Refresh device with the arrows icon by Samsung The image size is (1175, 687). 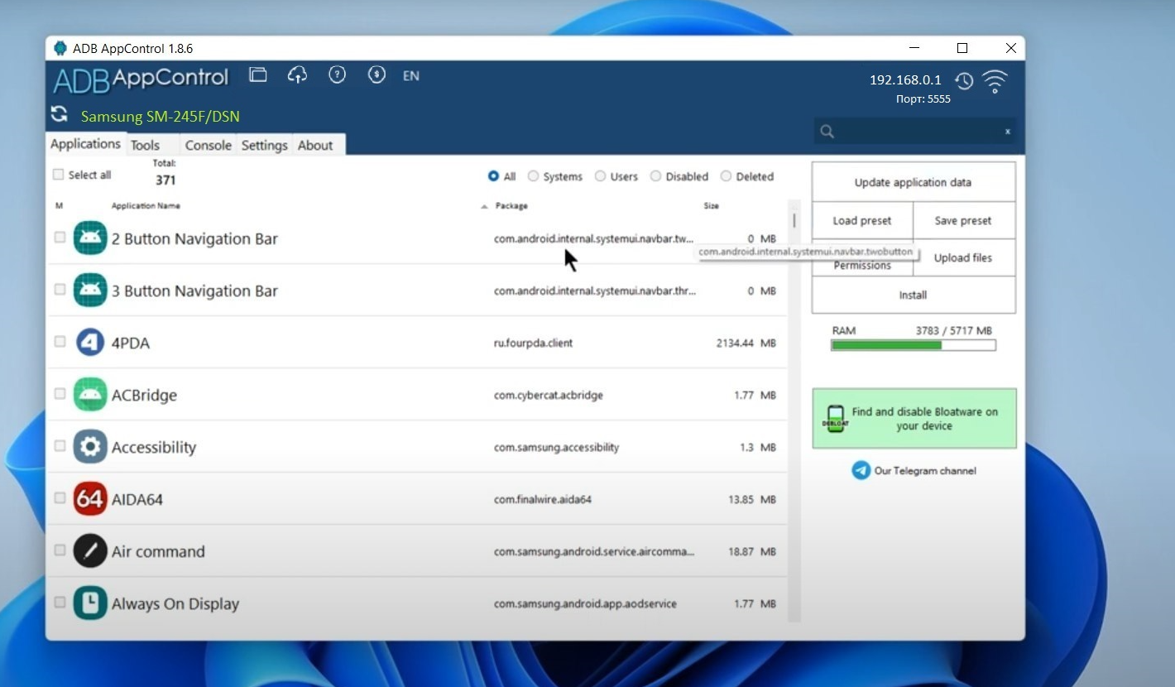[59, 114]
